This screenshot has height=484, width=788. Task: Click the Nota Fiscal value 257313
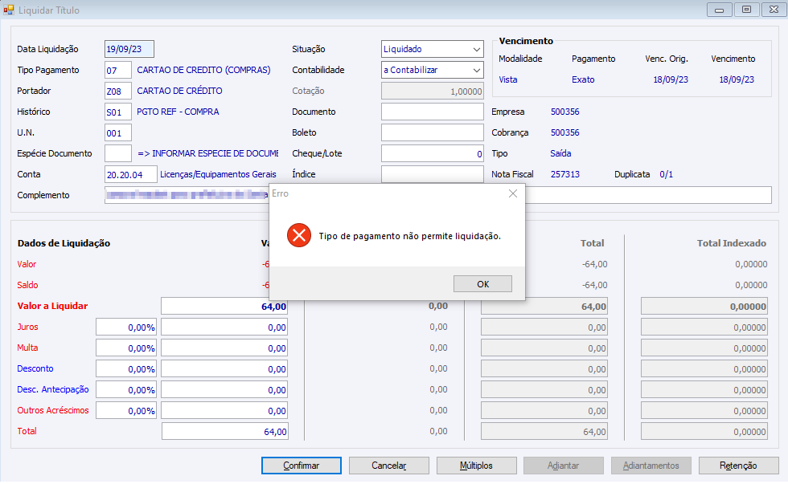pos(564,174)
